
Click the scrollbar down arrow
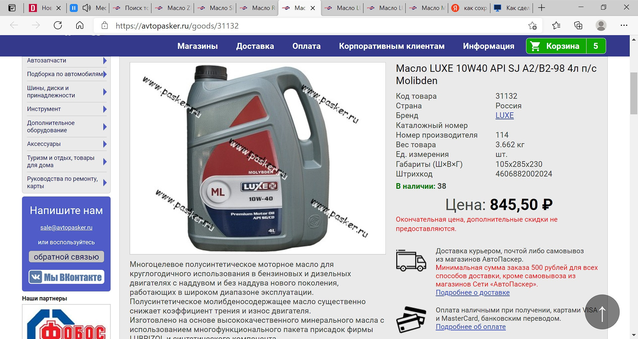[x=634, y=335]
